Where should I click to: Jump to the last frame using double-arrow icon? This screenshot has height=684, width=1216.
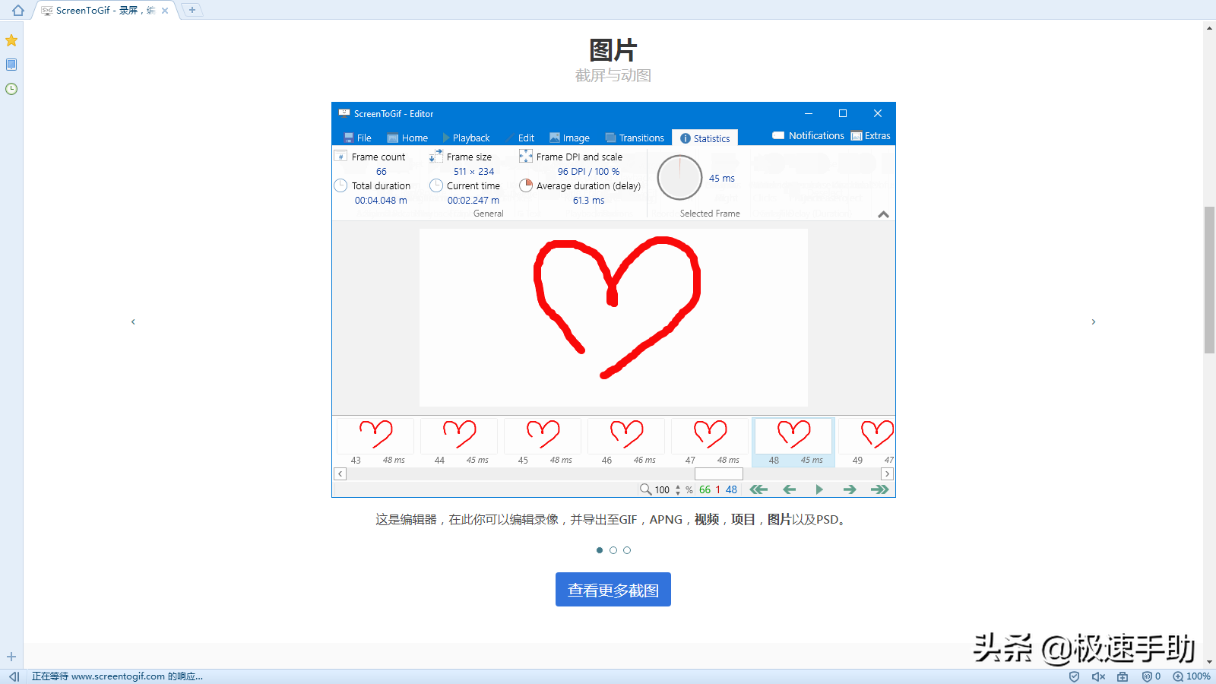coord(880,489)
